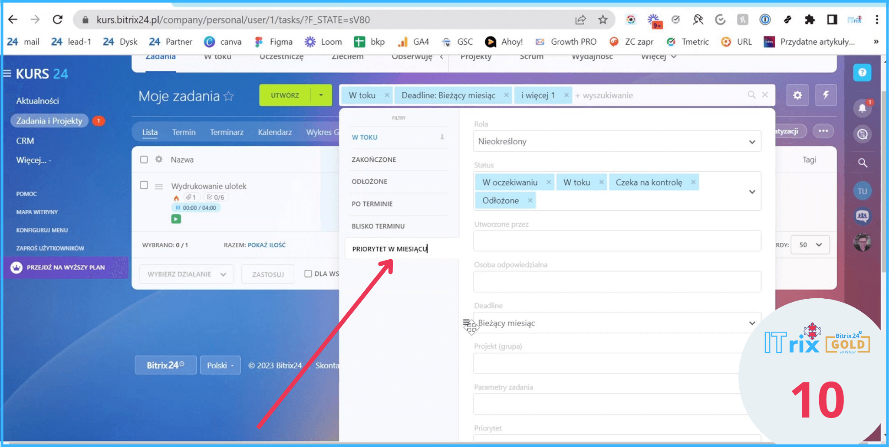Switch to the Kalendarz view tab
This screenshot has height=447, width=889.
(x=275, y=132)
